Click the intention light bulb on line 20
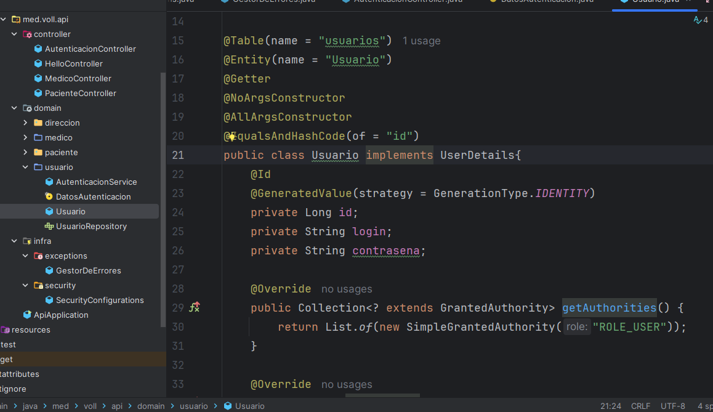The width and height of the screenshot is (713, 412). 232,137
